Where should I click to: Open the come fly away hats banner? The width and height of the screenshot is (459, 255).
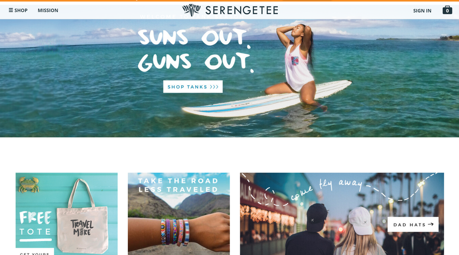coord(342,214)
